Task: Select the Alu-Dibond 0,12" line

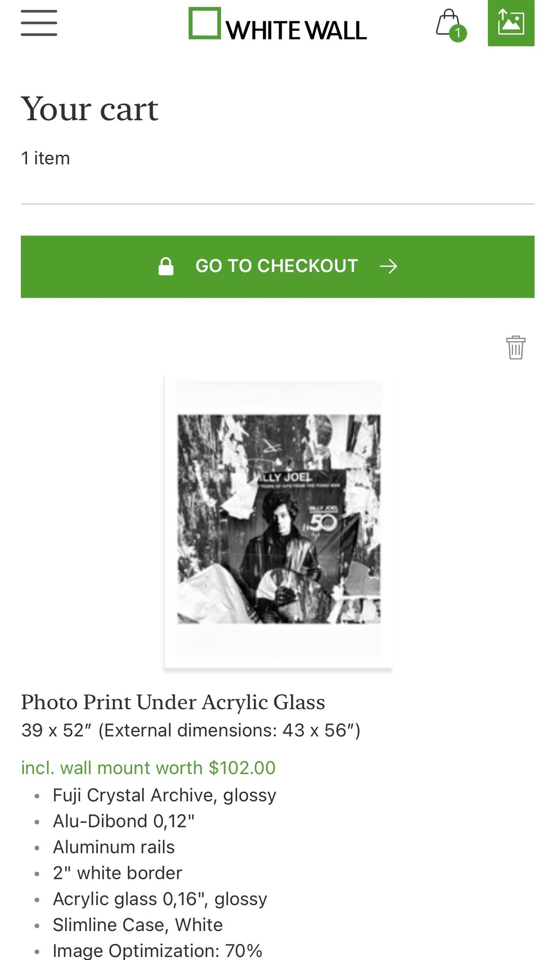Action: pyautogui.click(x=123, y=821)
